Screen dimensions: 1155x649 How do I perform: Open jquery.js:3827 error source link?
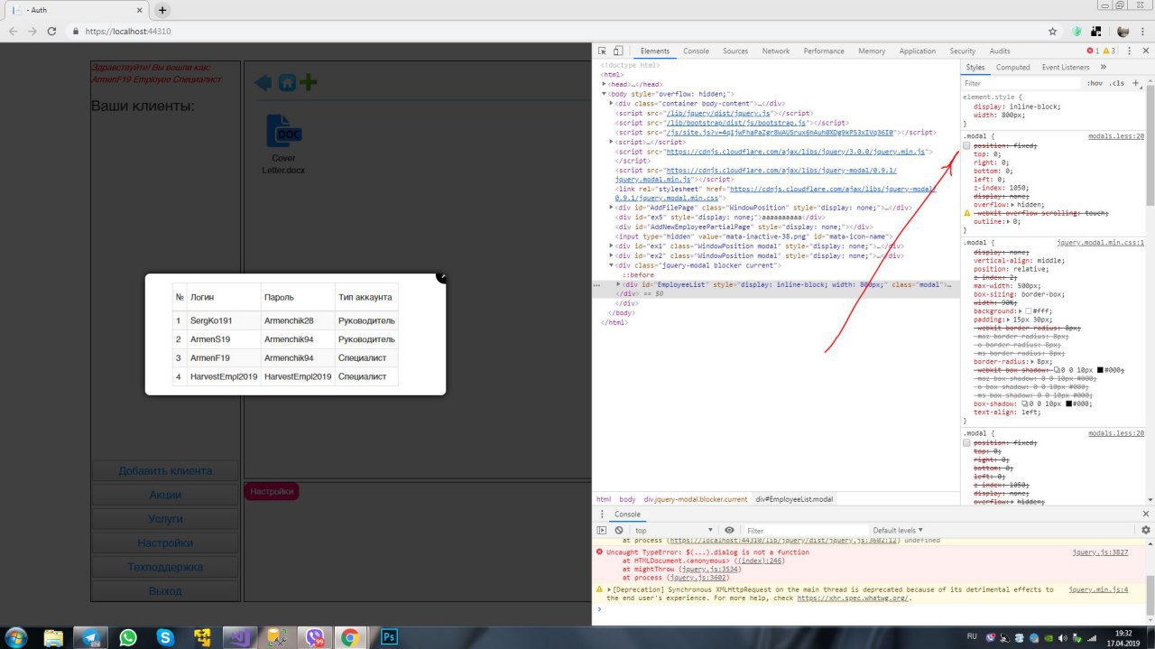click(x=1100, y=552)
